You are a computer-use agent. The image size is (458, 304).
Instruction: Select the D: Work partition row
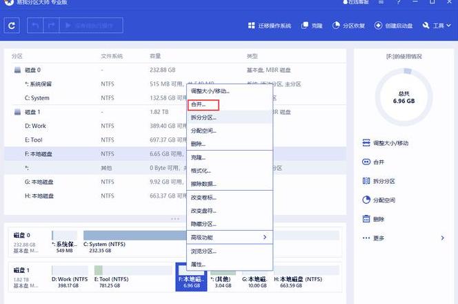(175, 126)
